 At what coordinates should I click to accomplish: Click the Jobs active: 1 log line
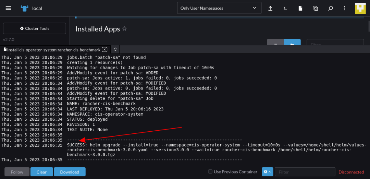pyautogui.click(x=142, y=78)
